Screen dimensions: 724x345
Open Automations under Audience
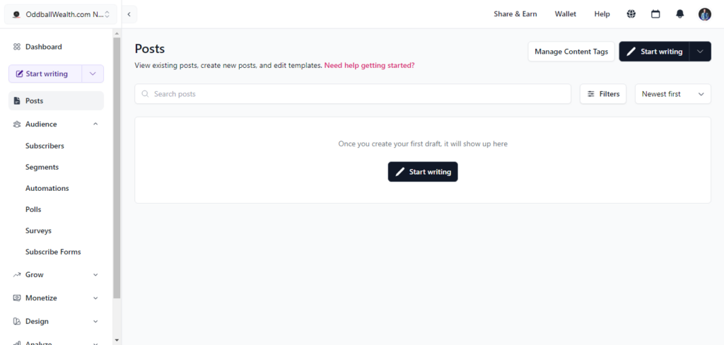coord(47,189)
